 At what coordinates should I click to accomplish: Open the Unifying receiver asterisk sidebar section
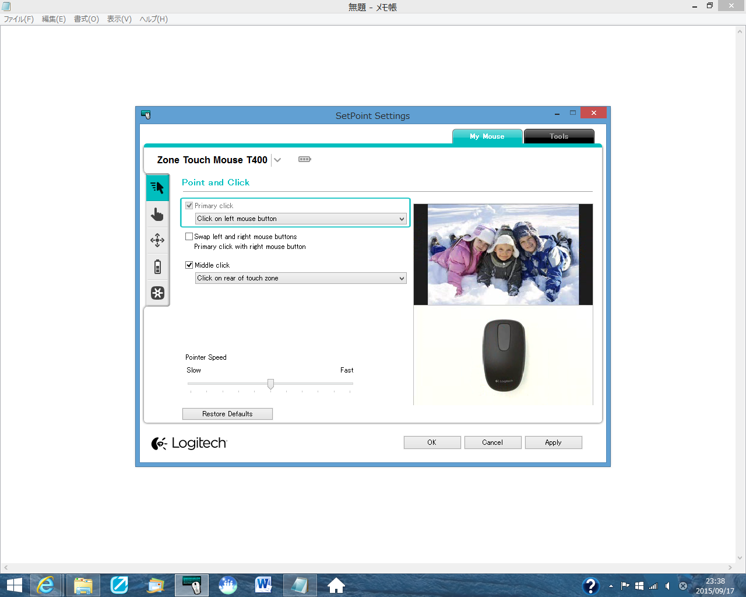(157, 293)
